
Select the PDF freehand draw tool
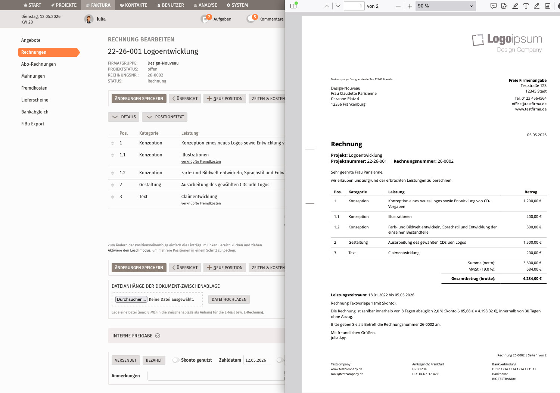click(x=537, y=6)
